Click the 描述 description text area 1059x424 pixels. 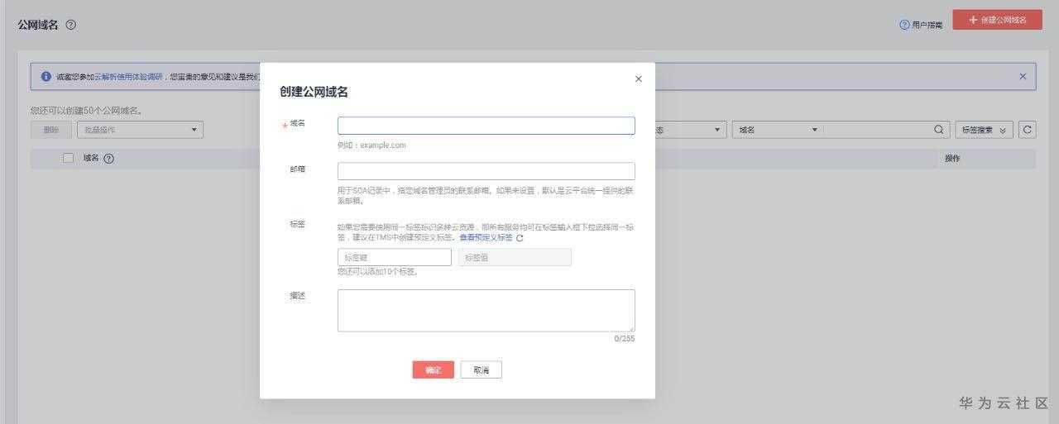(x=486, y=311)
